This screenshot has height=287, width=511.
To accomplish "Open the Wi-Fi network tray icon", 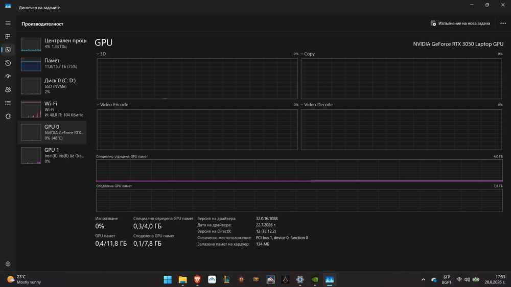I will pyautogui.click(x=459, y=279).
